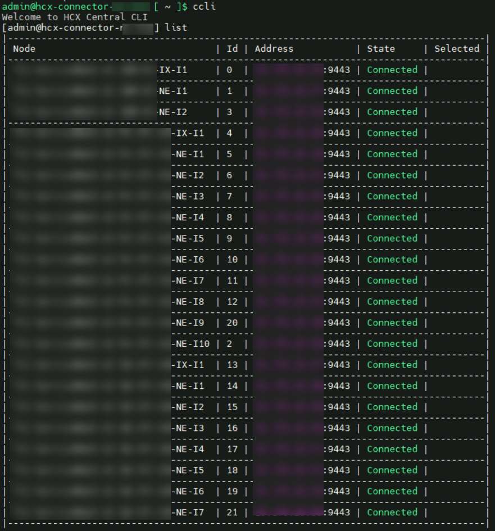
Task: Click the Id column header
Action: pos(232,49)
